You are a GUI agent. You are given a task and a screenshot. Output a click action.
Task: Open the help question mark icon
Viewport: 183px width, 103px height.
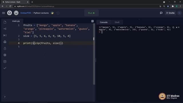(x=5, y=97)
